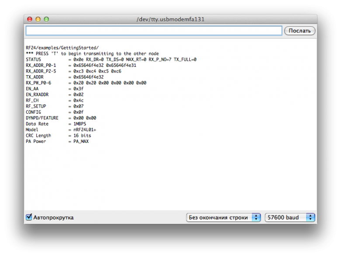Click the TX_ADDR value 0x65646f4e32
The image size is (341, 257).
(88, 77)
